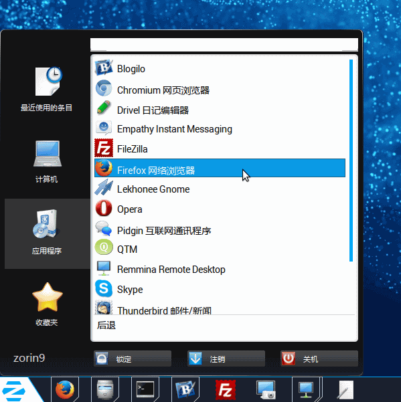401x402 pixels.
Task: Click 注销 to log out
Action: (226, 359)
